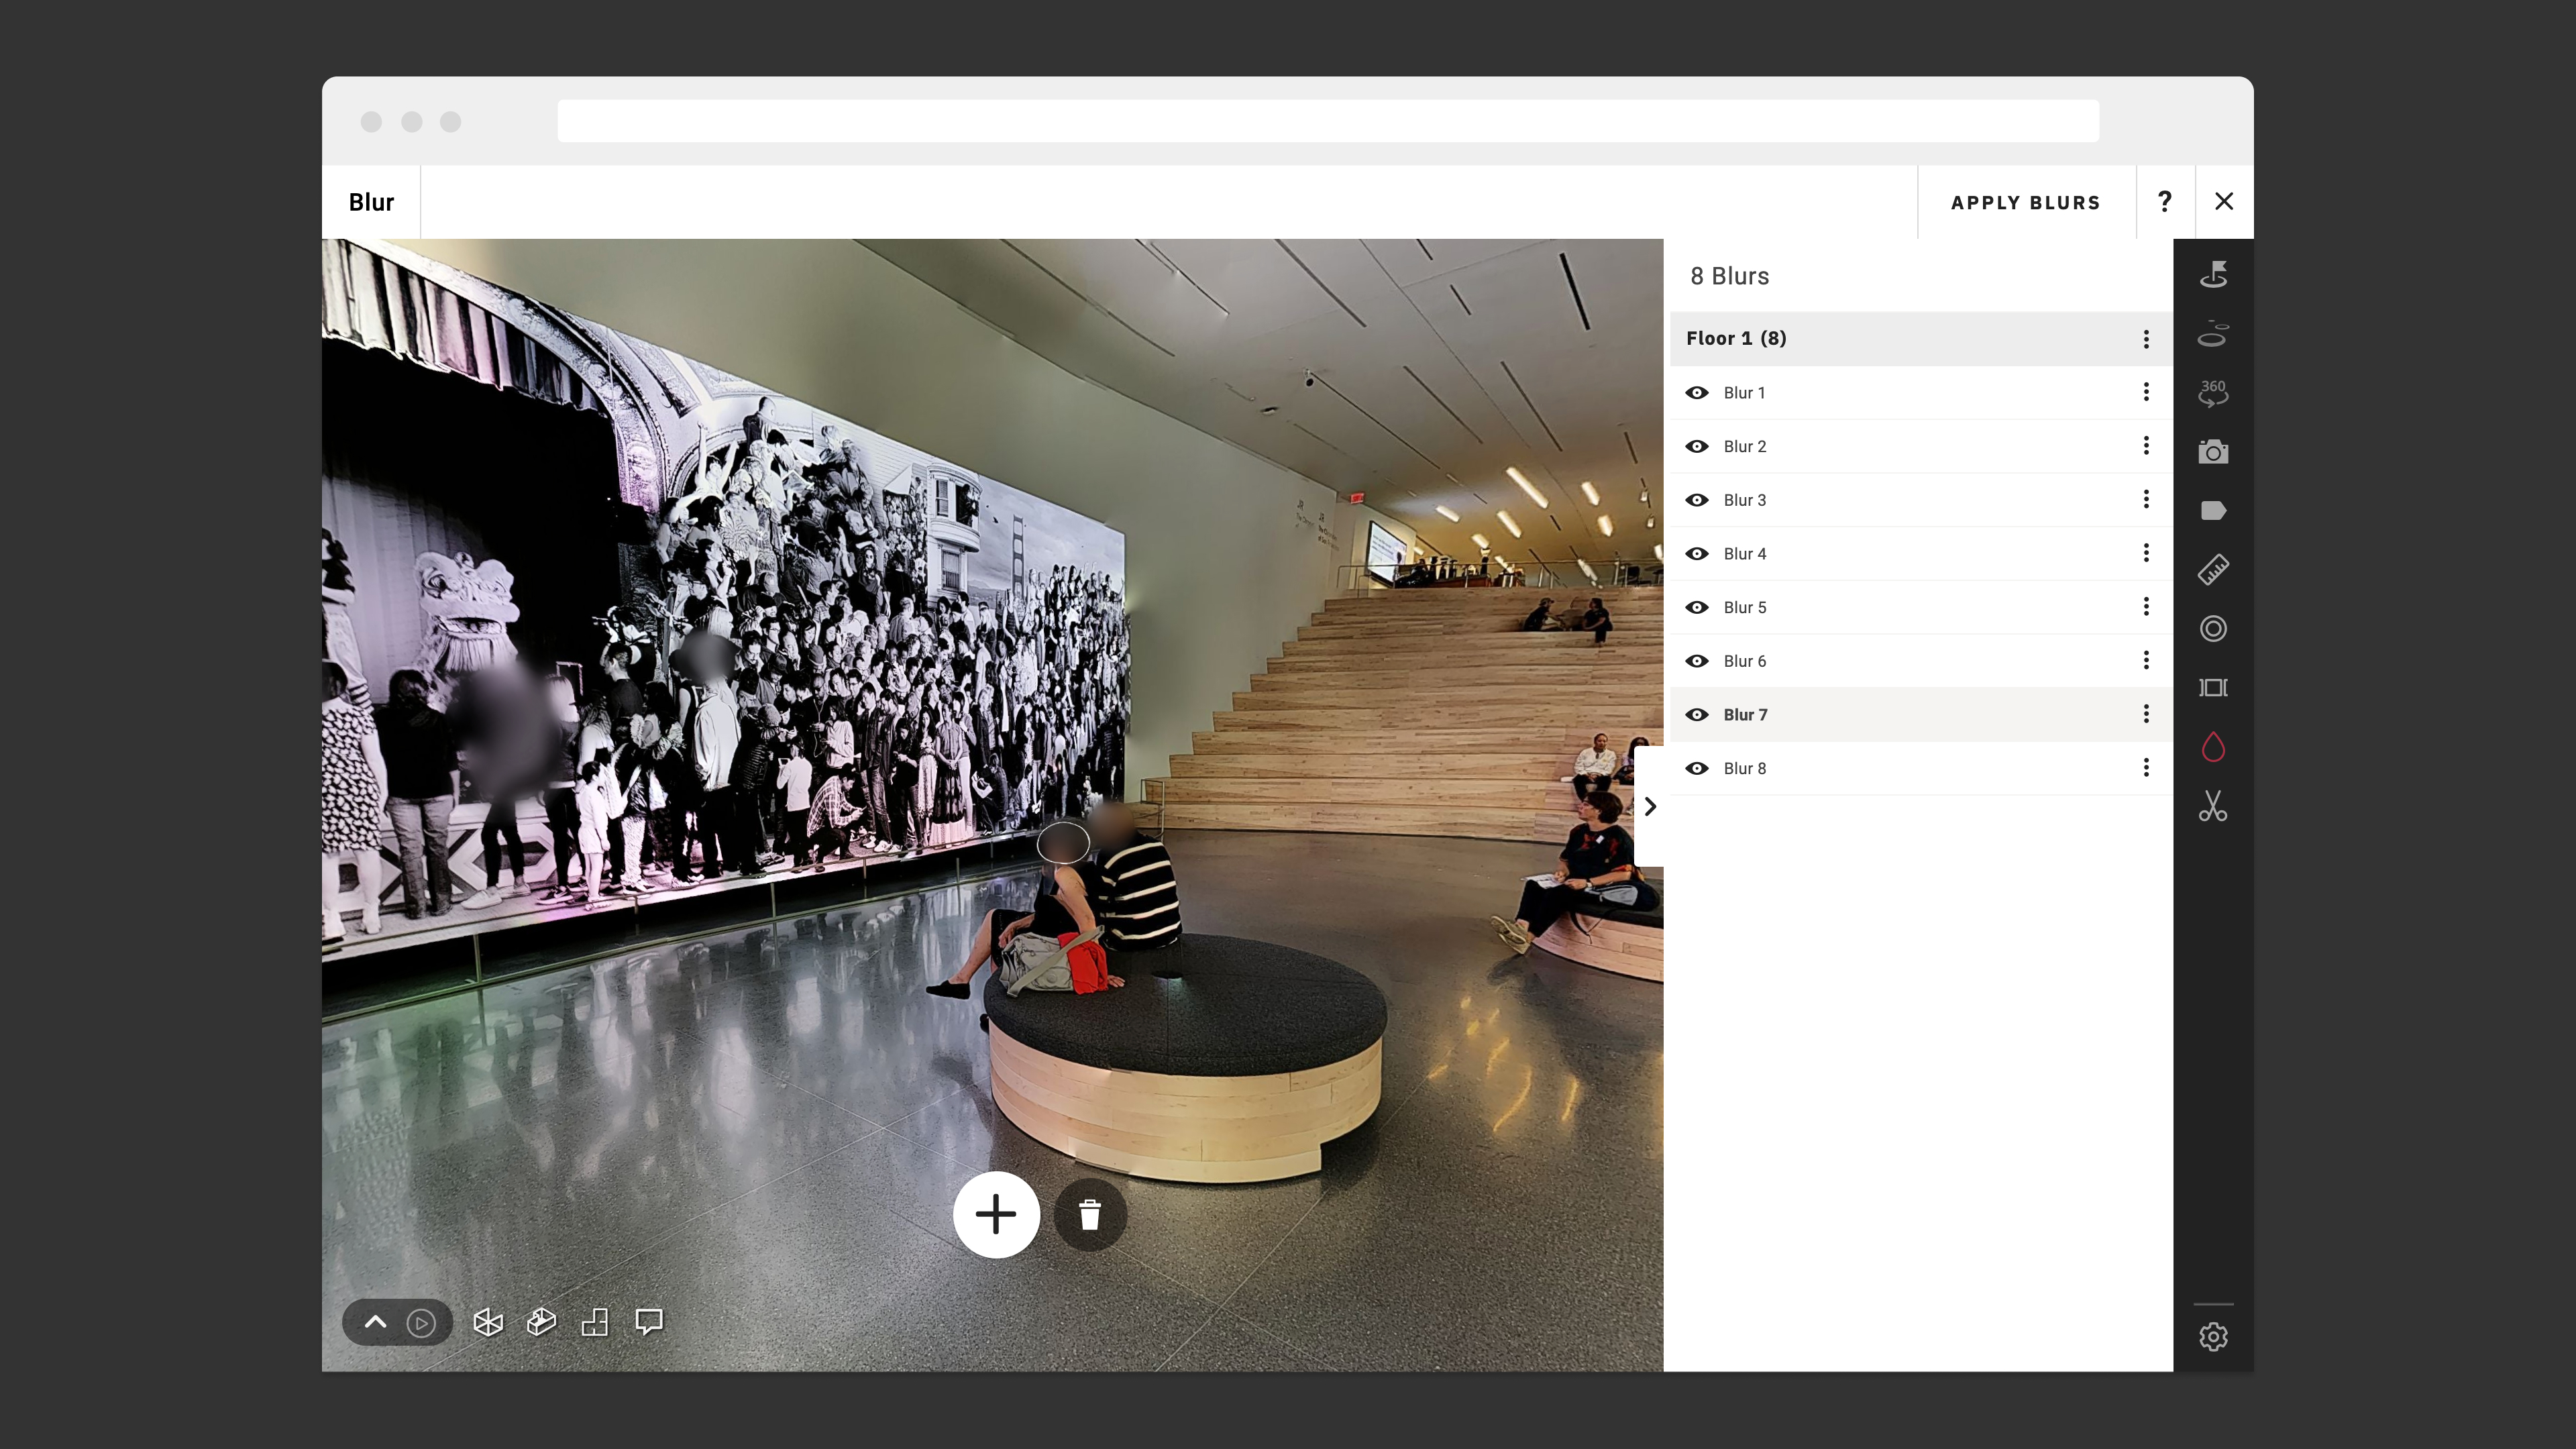This screenshot has width=2576, height=1449.
Task: Open more options for Blur 7
Action: click(x=2146, y=714)
